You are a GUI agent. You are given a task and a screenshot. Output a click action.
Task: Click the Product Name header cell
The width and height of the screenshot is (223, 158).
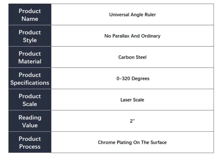pyautogui.click(x=30, y=14)
